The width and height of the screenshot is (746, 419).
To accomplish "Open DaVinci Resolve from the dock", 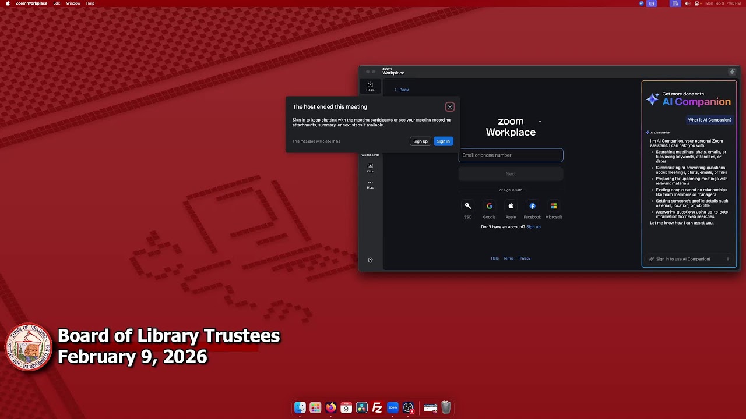I will coord(361,408).
